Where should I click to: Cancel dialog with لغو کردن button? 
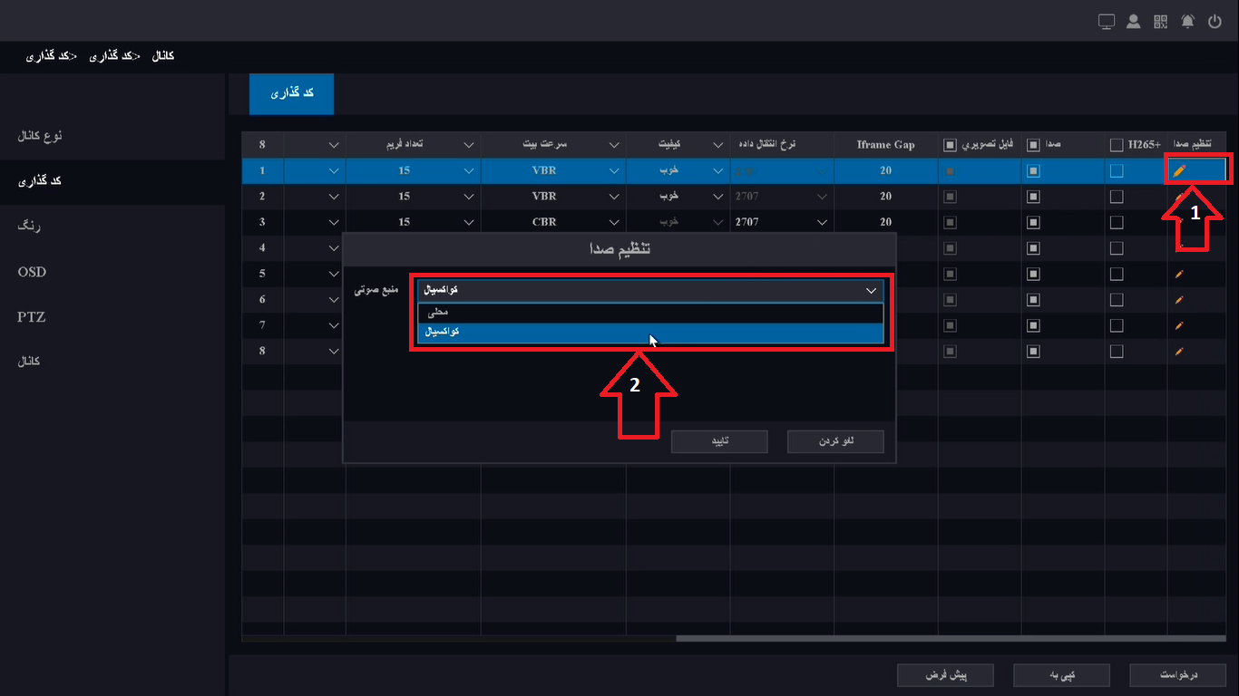(x=835, y=441)
